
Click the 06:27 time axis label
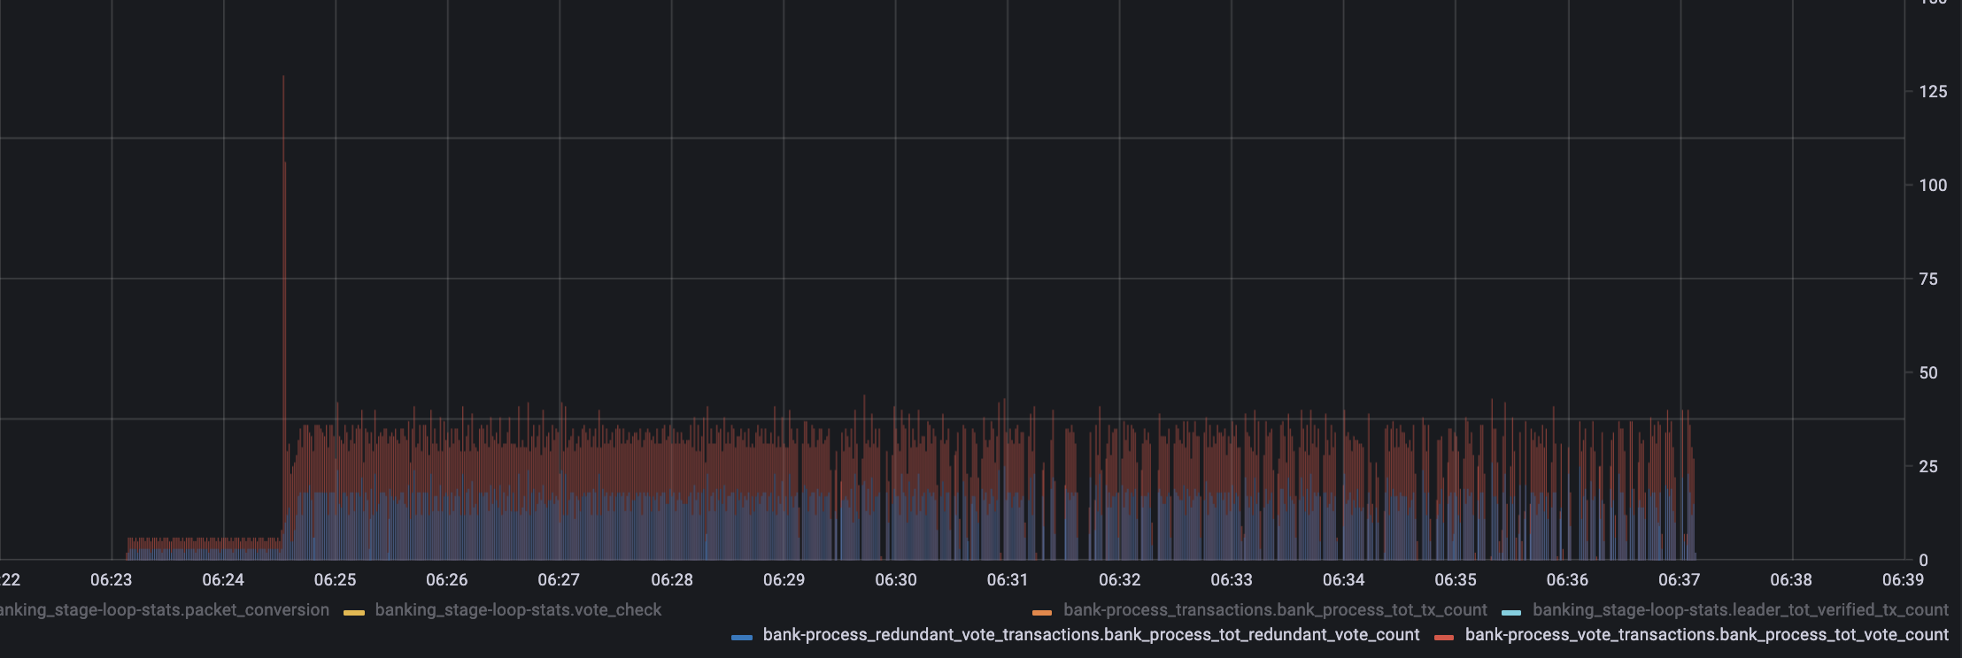point(559,580)
